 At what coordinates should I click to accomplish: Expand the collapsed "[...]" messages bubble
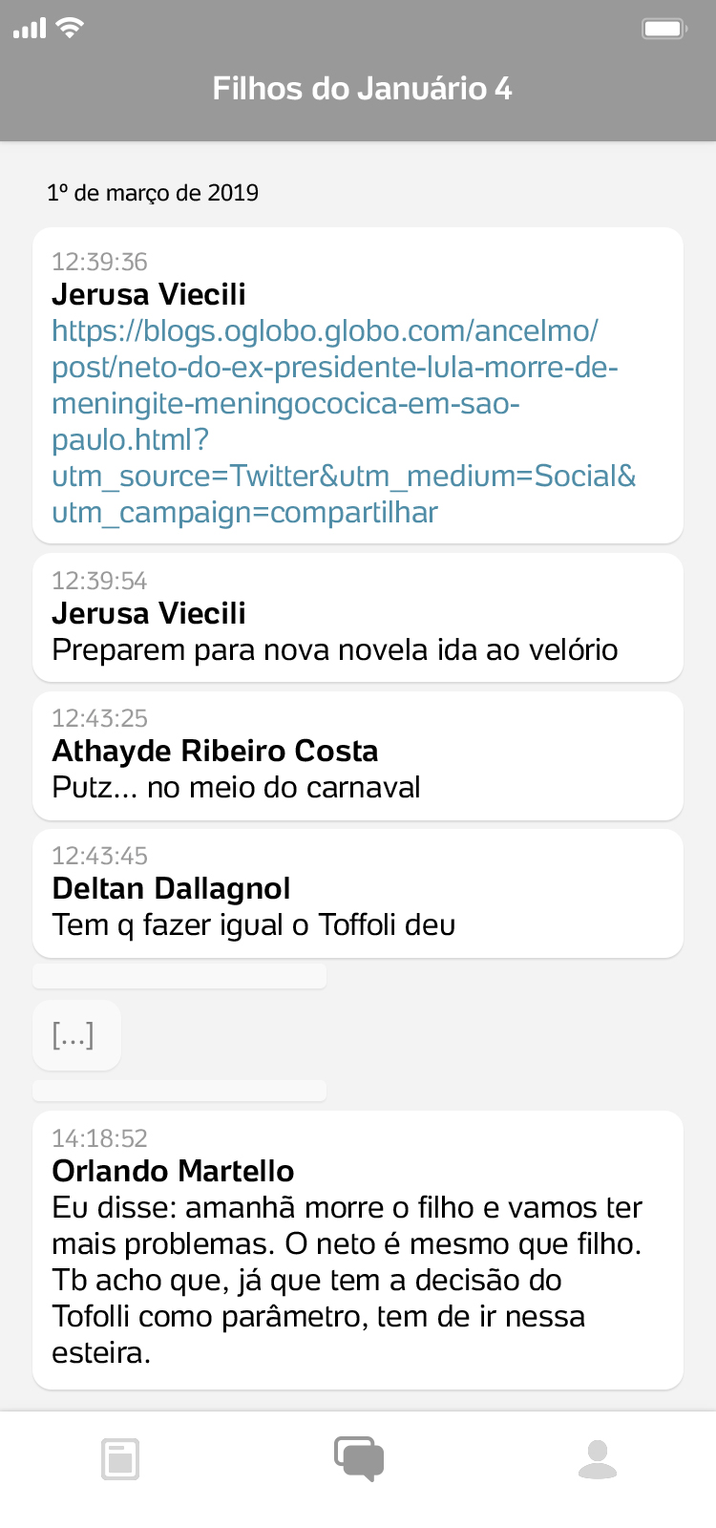(x=74, y=1034)
